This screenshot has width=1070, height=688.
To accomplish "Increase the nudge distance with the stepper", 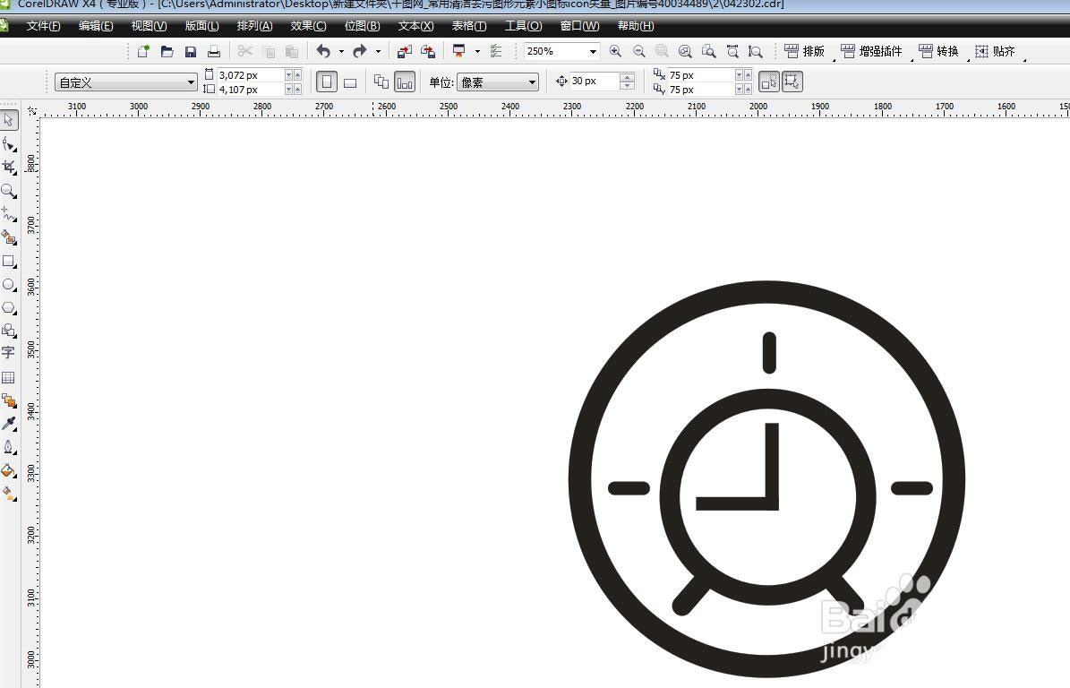I will tap(628, 77).
